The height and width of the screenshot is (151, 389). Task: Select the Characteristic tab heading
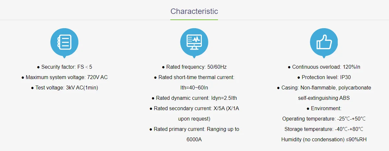tap(194, 11)
